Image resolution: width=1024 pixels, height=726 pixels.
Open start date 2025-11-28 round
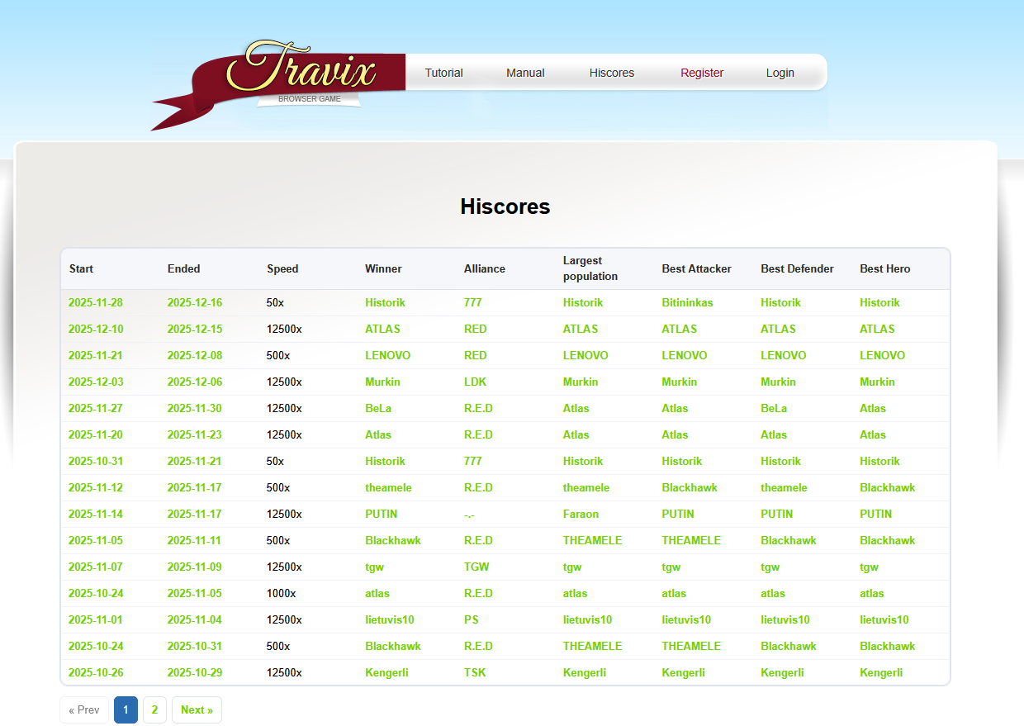(96, 303)
